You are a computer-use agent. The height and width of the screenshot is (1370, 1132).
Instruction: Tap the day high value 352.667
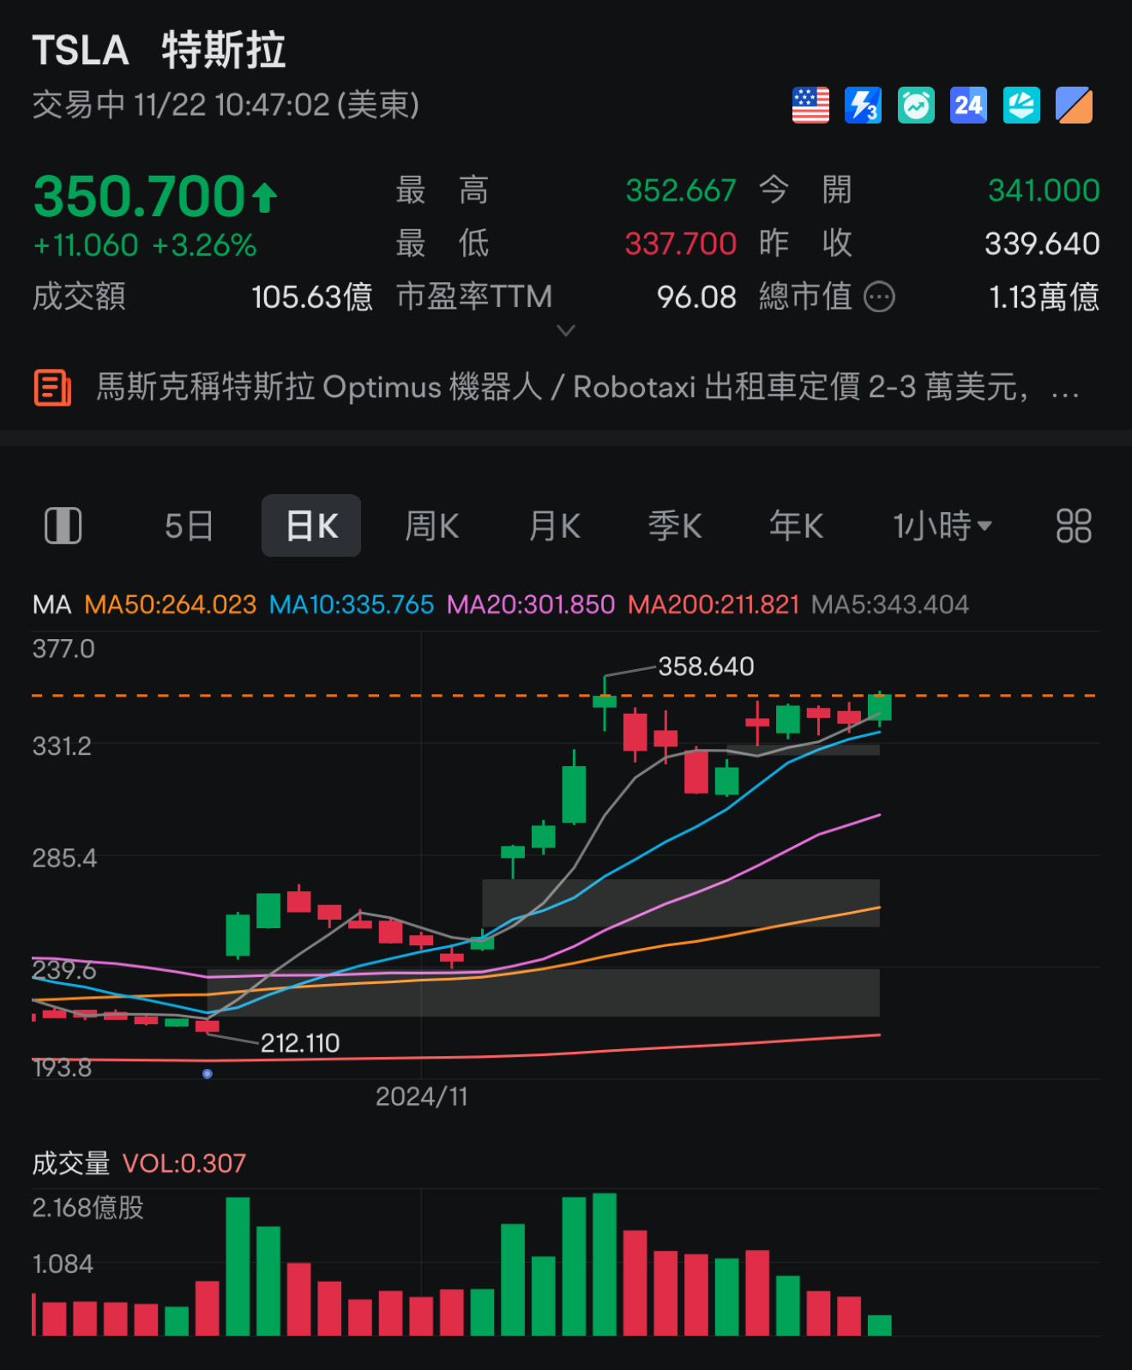pyautogui.click(x=681, y=190)
